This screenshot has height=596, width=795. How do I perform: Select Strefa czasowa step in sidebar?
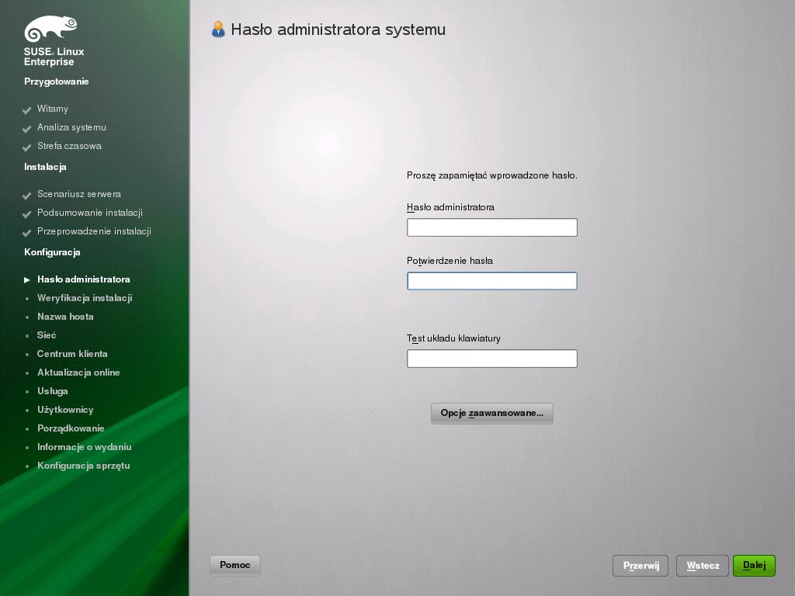69,146
